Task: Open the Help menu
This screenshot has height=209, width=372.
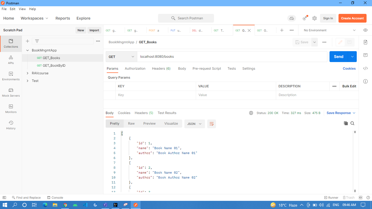Action: pyautogui.click(x=32, y=9)
